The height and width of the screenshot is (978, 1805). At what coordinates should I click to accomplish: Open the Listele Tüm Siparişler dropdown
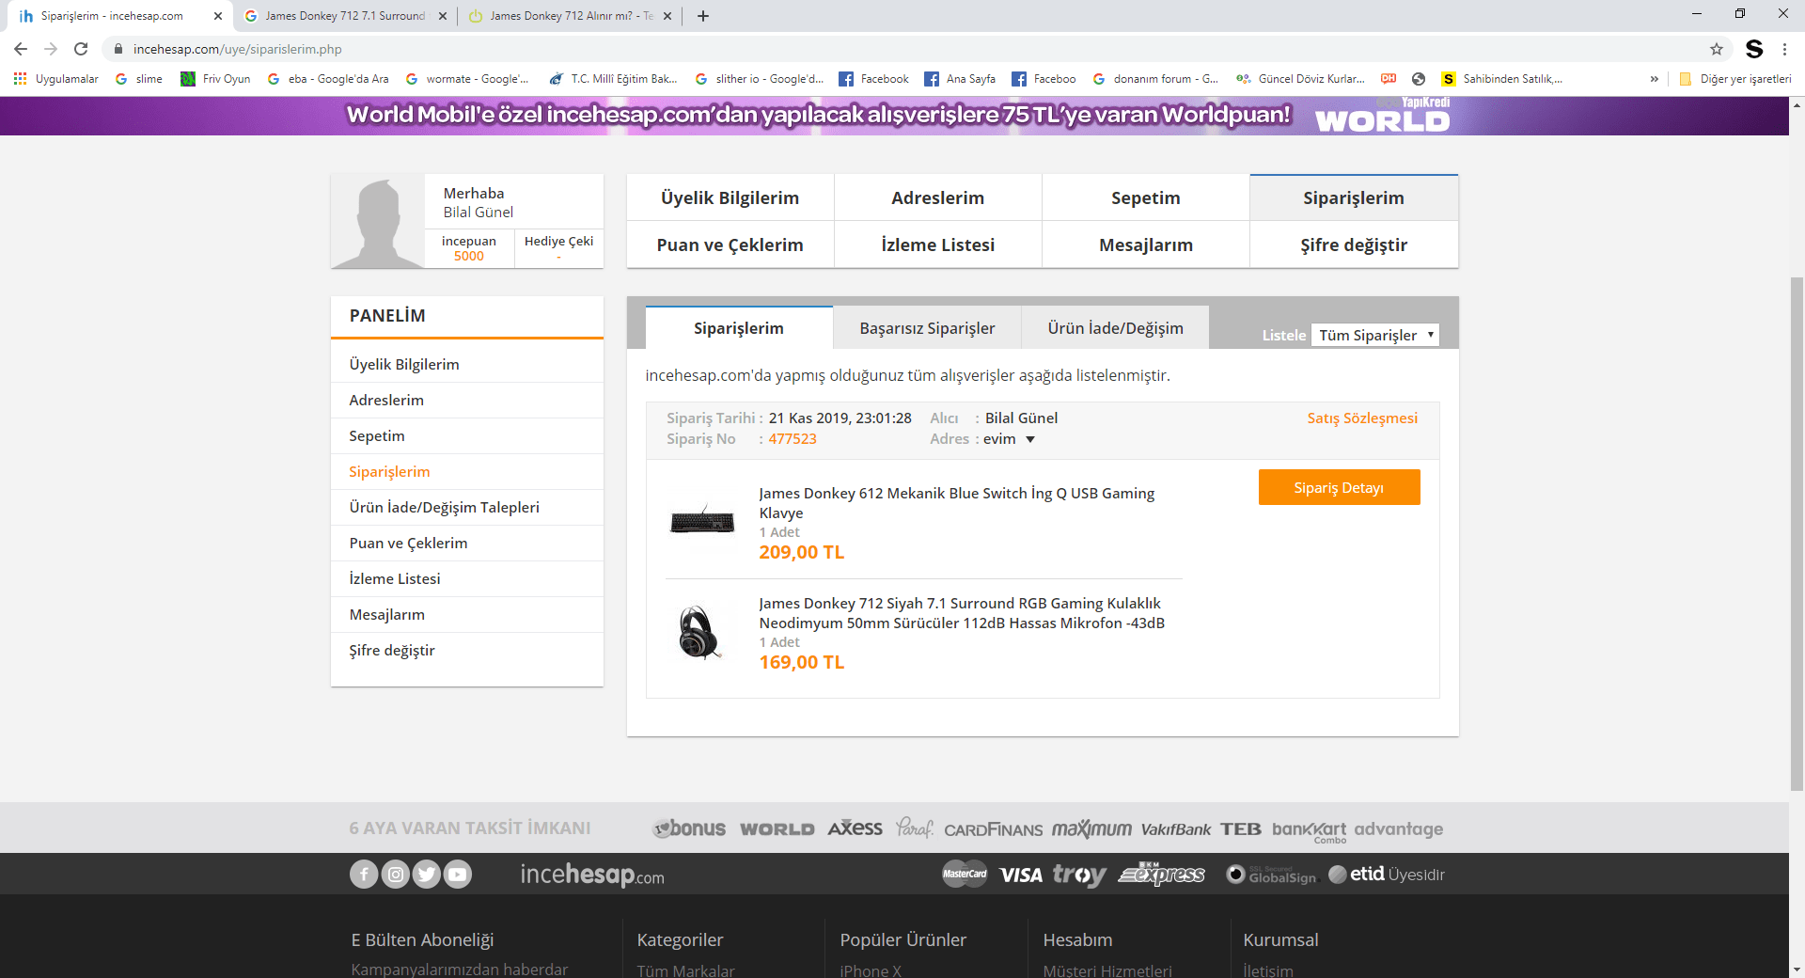[1374, 335]
